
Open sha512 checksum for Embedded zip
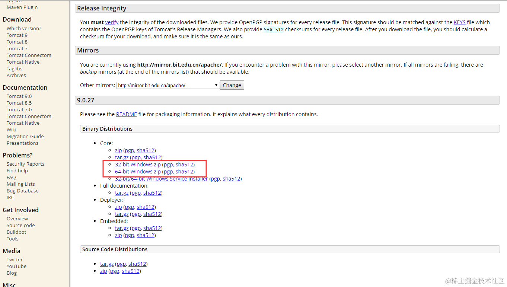point(146,235)
